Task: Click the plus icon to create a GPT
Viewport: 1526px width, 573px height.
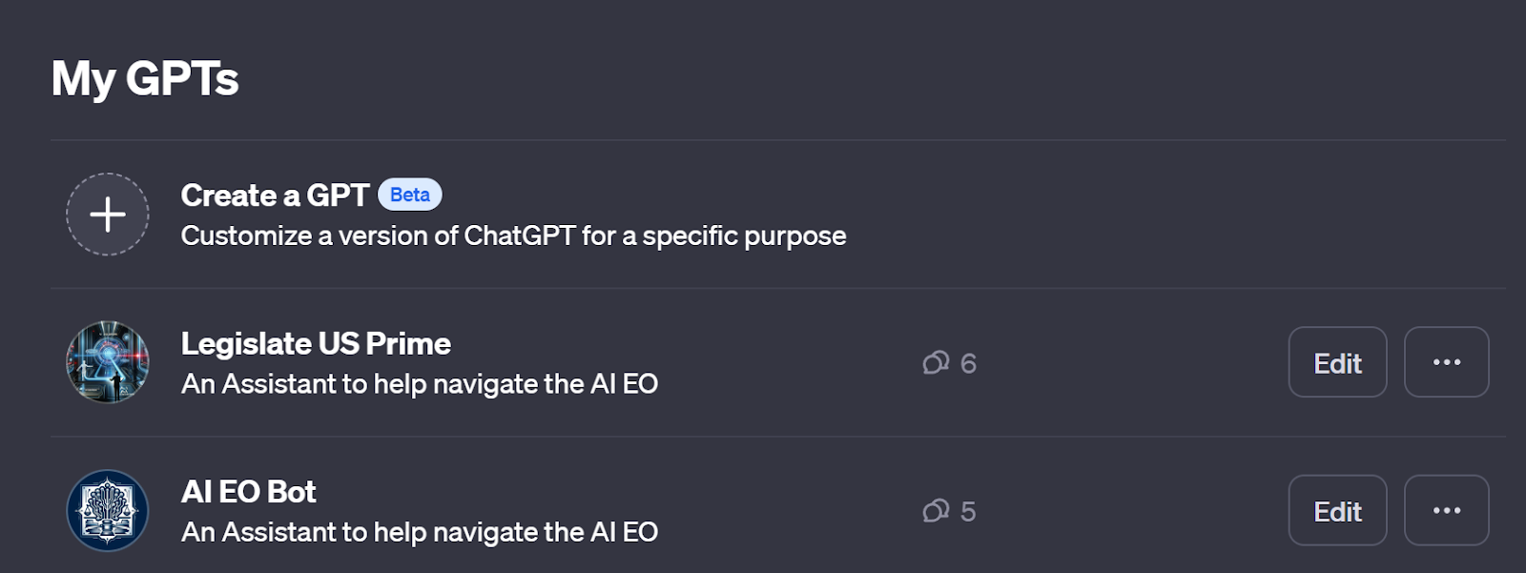Action: click(x=108, y=215)
